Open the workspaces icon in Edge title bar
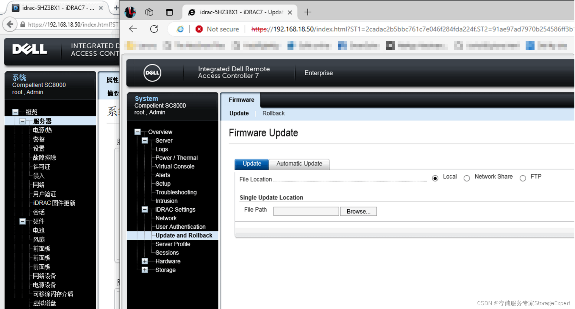 point(149,12)
